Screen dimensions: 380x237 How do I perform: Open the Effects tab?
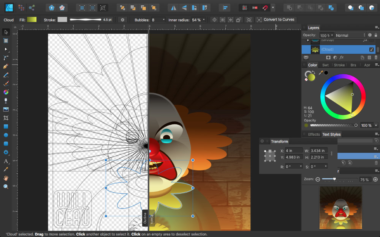pos(314,134)
